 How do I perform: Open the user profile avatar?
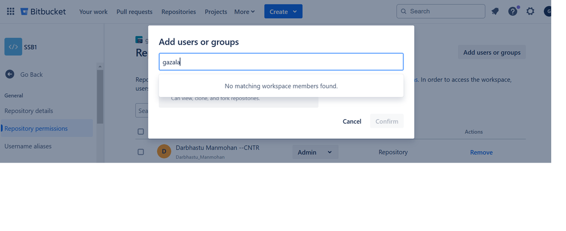[x=547, y=11]
